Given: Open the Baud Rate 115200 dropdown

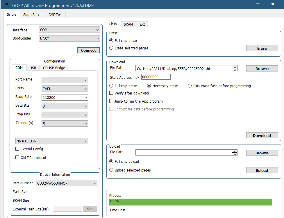Looking at the screenshot, I should (65, 97).
